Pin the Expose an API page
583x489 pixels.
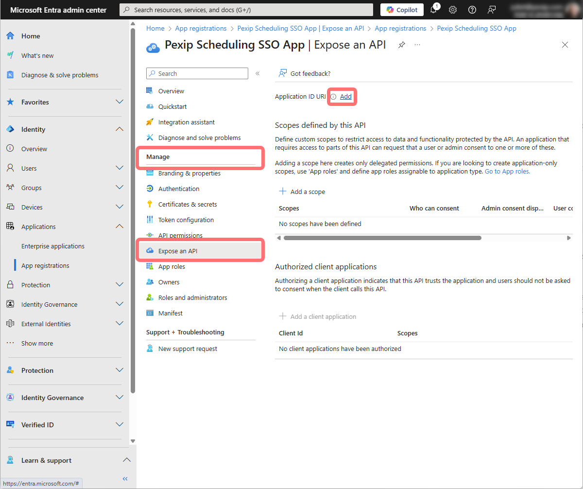[x=401, y=45]
